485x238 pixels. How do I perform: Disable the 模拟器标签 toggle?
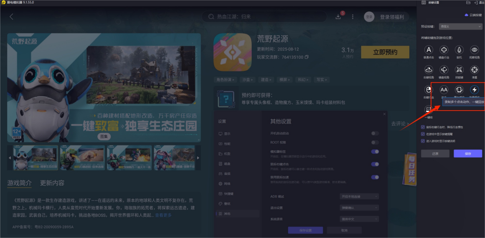tap(375, 152)
